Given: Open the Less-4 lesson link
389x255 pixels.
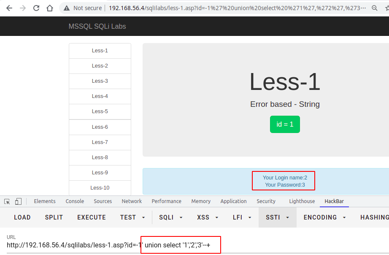Looking at the screenshot, I should point(100,96).
